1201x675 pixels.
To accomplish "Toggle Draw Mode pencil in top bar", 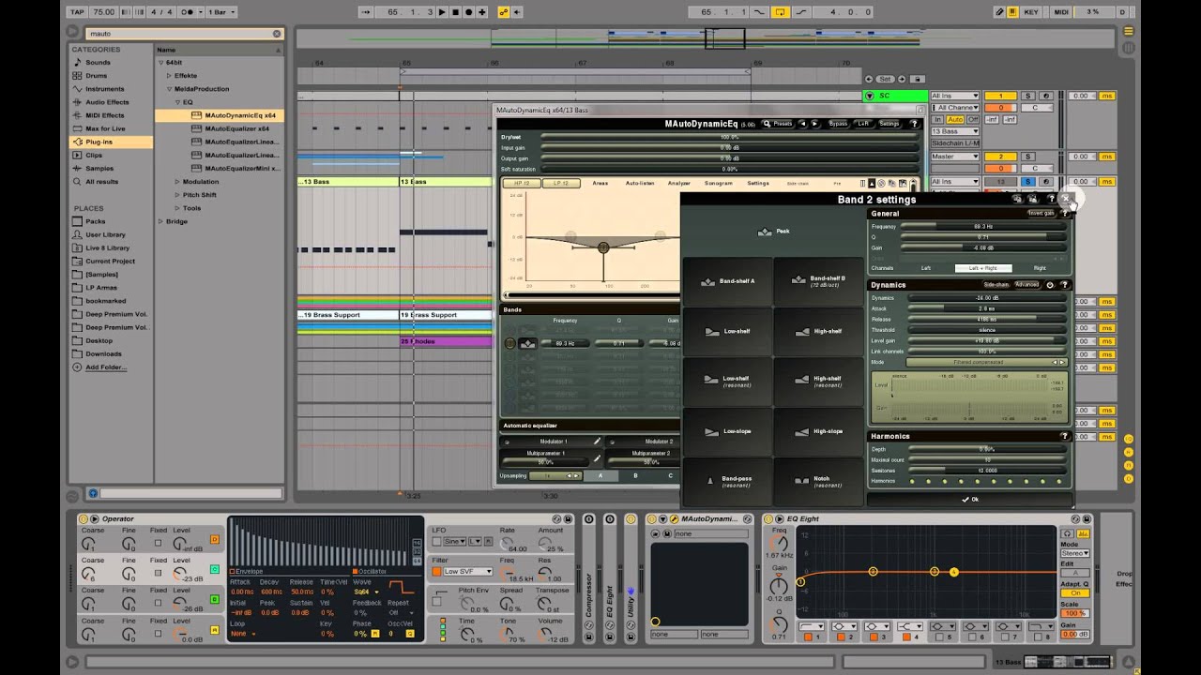I will [x=1000, y=12].
